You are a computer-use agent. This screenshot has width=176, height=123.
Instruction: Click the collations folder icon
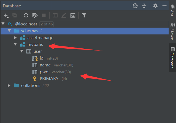[x=16, y=86]
